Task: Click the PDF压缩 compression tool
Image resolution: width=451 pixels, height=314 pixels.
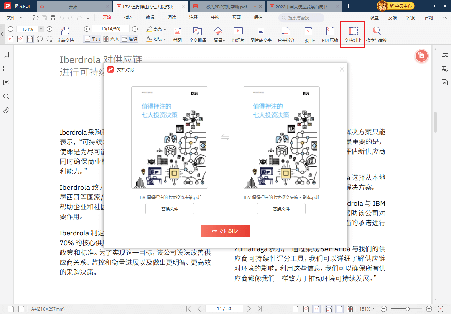Action: tap(330, 35)
